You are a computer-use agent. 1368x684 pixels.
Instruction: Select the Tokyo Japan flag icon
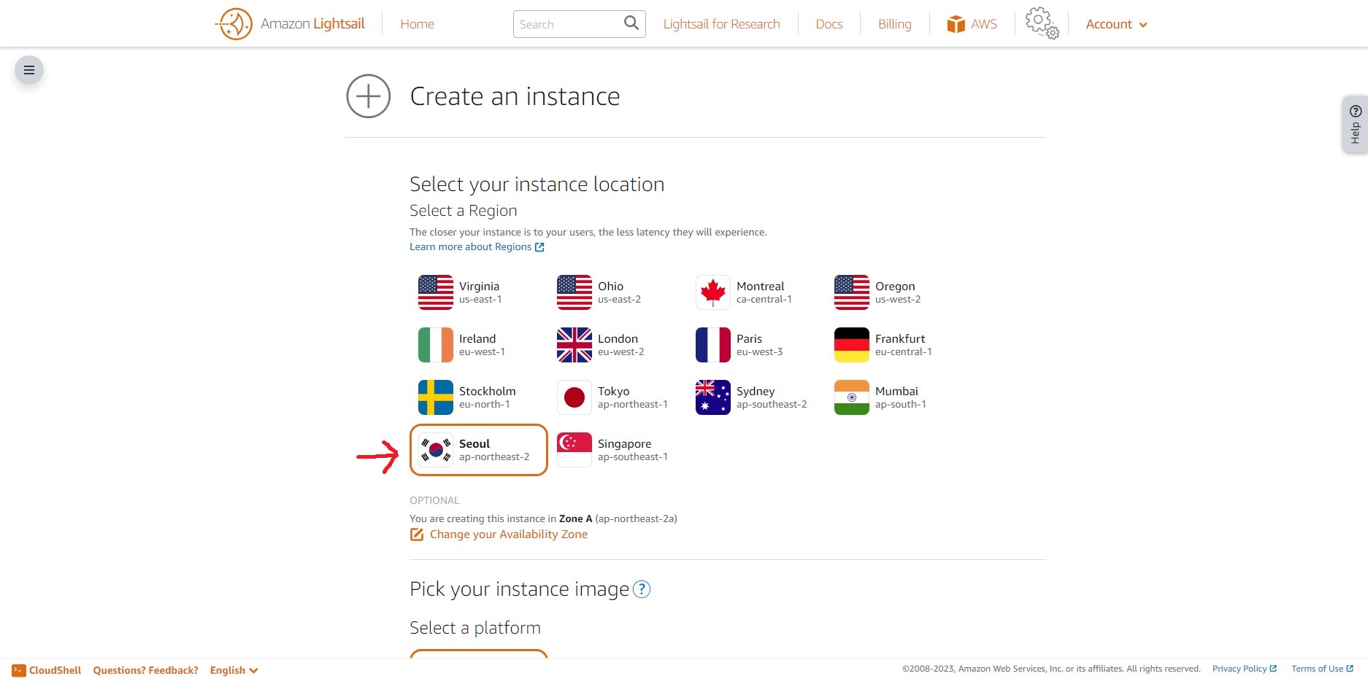coord(575,397)
